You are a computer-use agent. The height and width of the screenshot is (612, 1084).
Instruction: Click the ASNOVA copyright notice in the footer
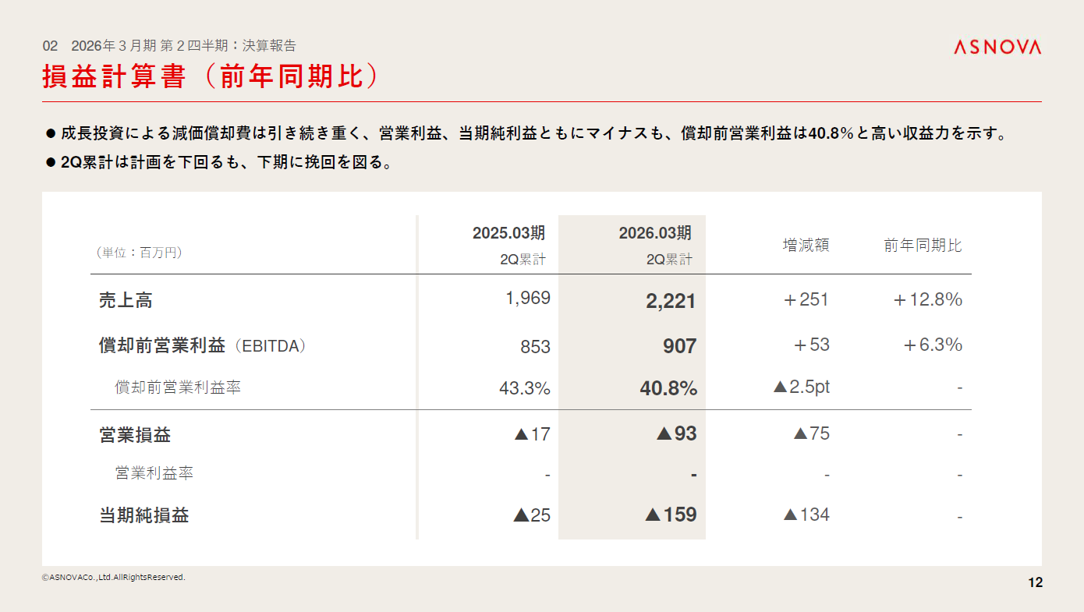(x=114, y=577)
